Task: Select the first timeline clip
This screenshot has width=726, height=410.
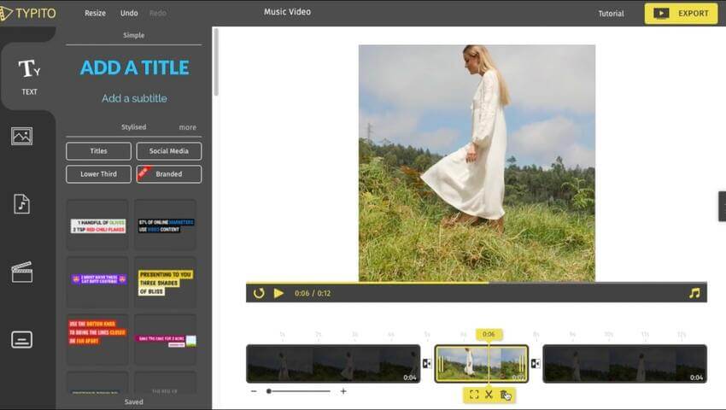Action: coord(333,364)
